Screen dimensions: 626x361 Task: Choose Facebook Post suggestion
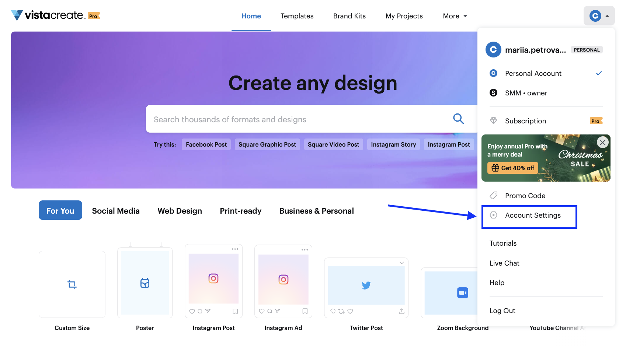coord(206,144)
